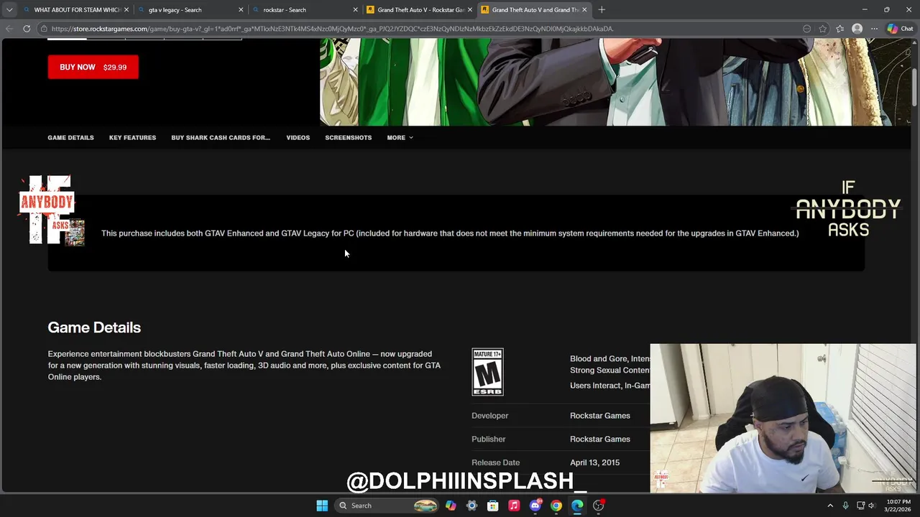
Task: Click the 'Developer' label
Action: [489, 416]
